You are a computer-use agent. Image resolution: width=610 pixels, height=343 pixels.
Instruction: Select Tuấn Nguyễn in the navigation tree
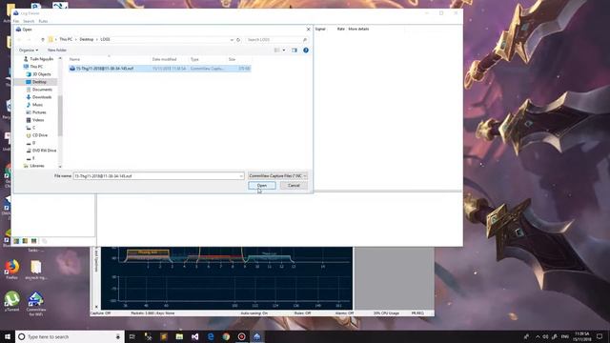(x=38, y=59)
